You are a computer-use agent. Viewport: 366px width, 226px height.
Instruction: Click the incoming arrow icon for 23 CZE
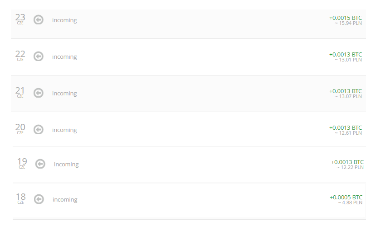pyautogui.click(x=39, y=20)
